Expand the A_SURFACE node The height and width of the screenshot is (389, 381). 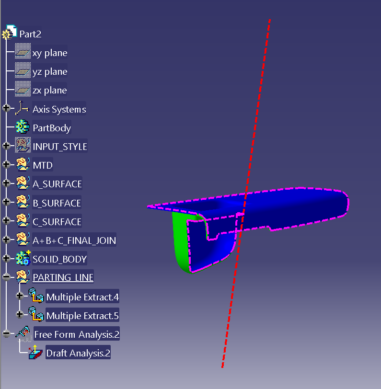(6, 183)
